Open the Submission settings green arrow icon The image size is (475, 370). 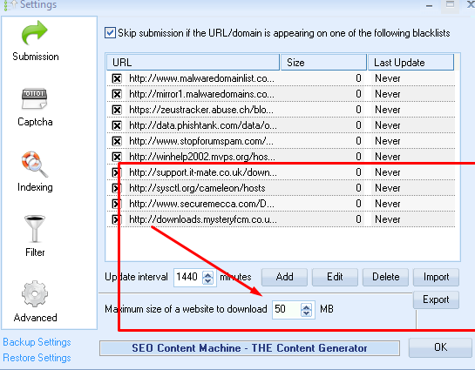[x=35, y=32]
